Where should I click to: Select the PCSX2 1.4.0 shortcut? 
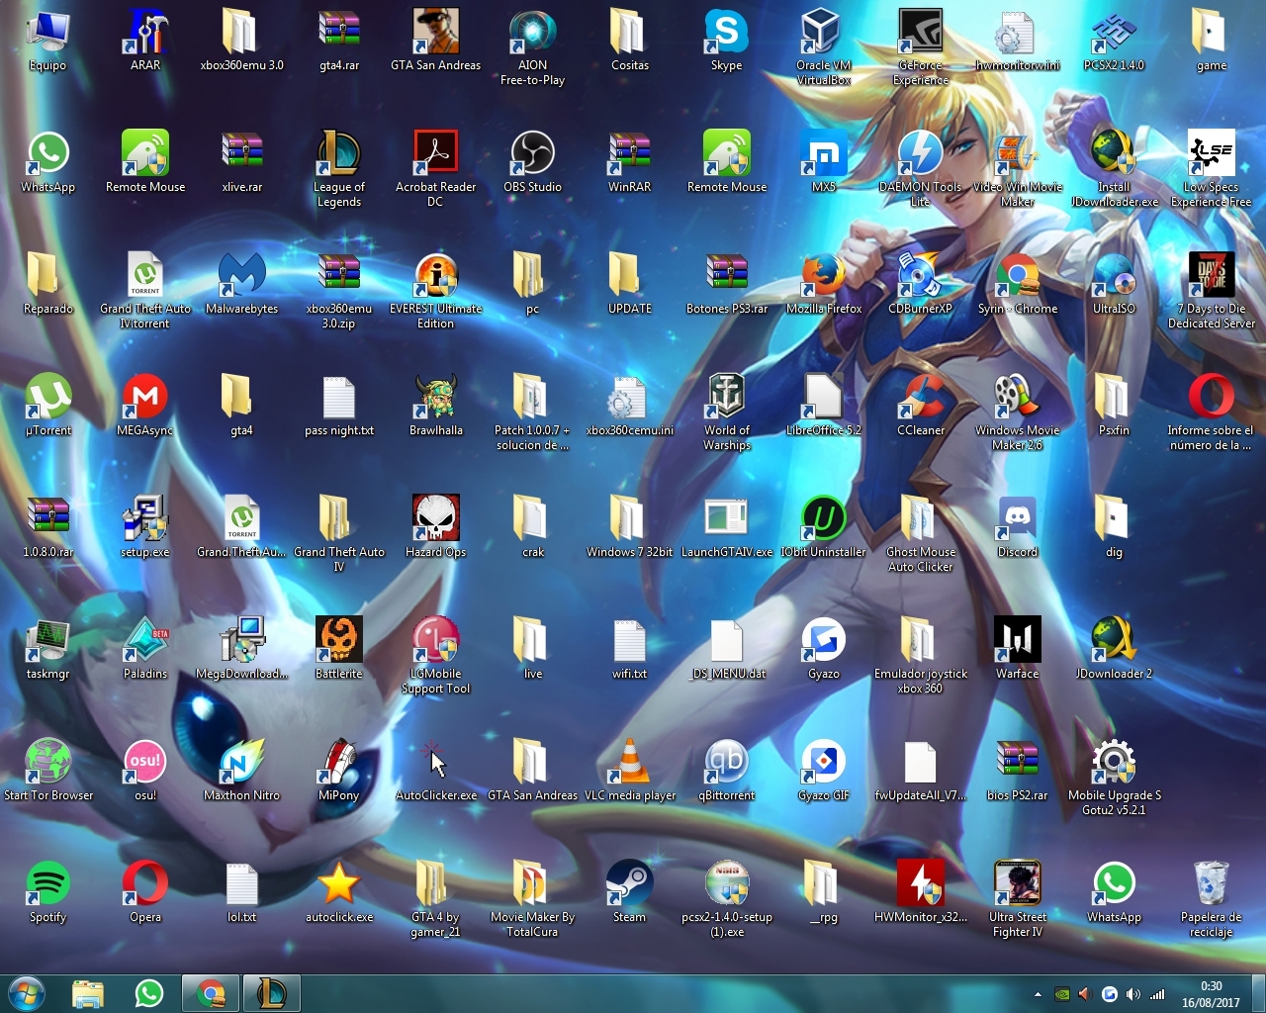[1114, 31]
